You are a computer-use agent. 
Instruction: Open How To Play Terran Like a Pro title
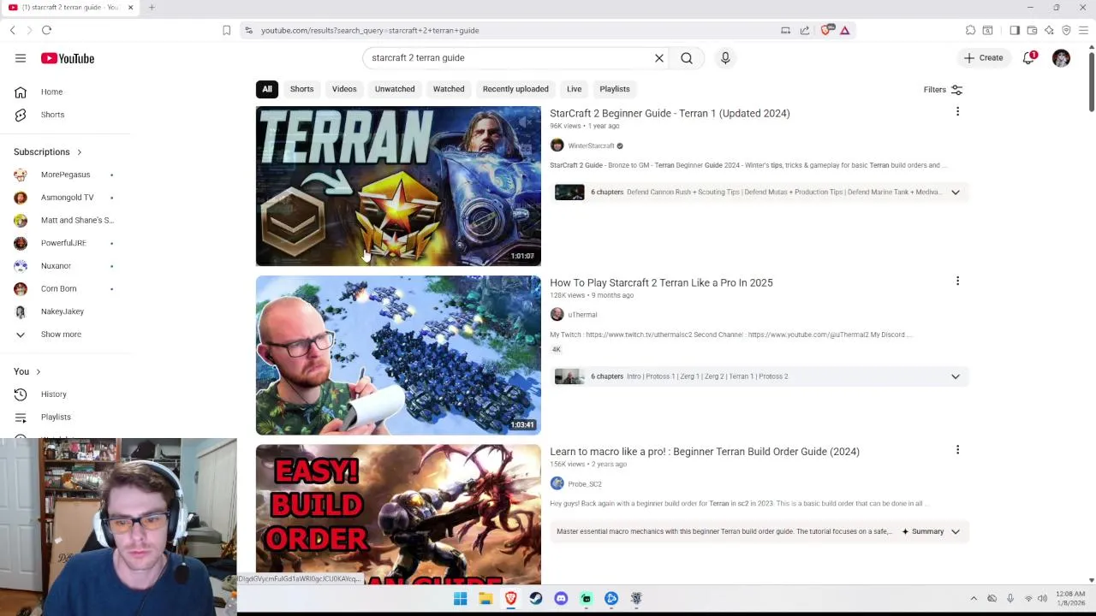point(661,282)
